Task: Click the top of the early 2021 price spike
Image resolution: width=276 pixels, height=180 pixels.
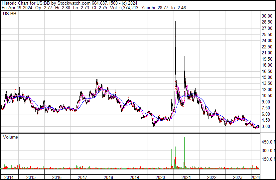Action: 175,22
